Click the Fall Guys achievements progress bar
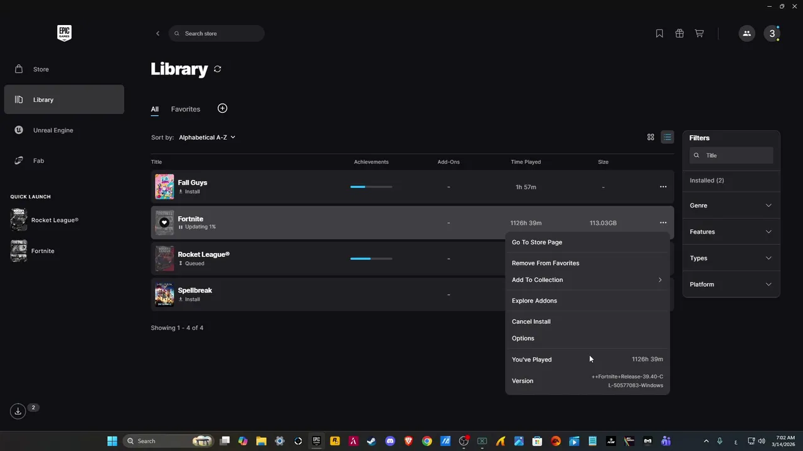Screen dimensions: 803x451 (x=371, y=187)
